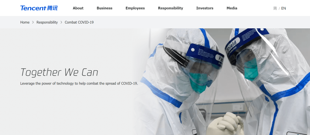The image size is (310, 135).
Task: Go to Home via breadcrumb
Action: pyautogui.click(x=25, y=22)
